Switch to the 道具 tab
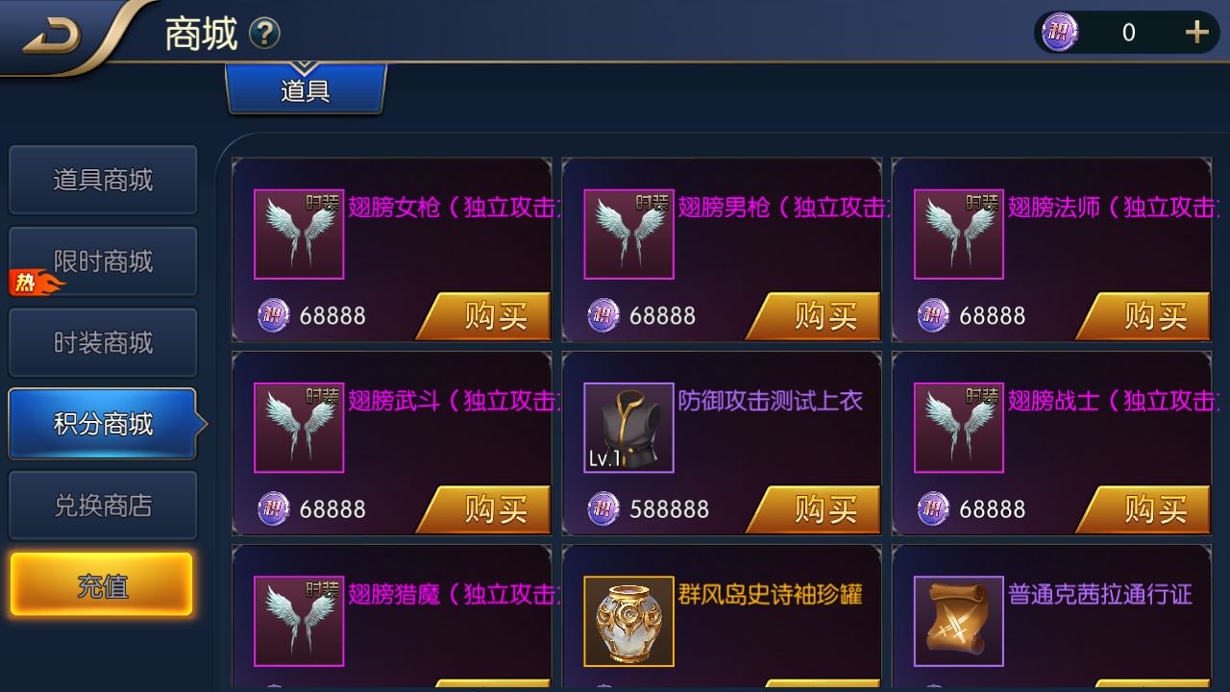The image size is (1230, 692). pos(306,89)
